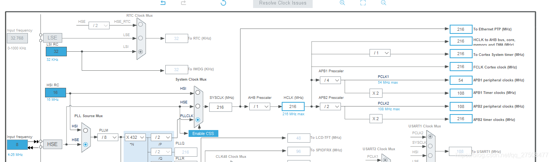The height and width of the screenshot is (162, 552).
Task: Click the To IWDG (KHz) value box
Action: pyautogui.click(x=176, y=70)
